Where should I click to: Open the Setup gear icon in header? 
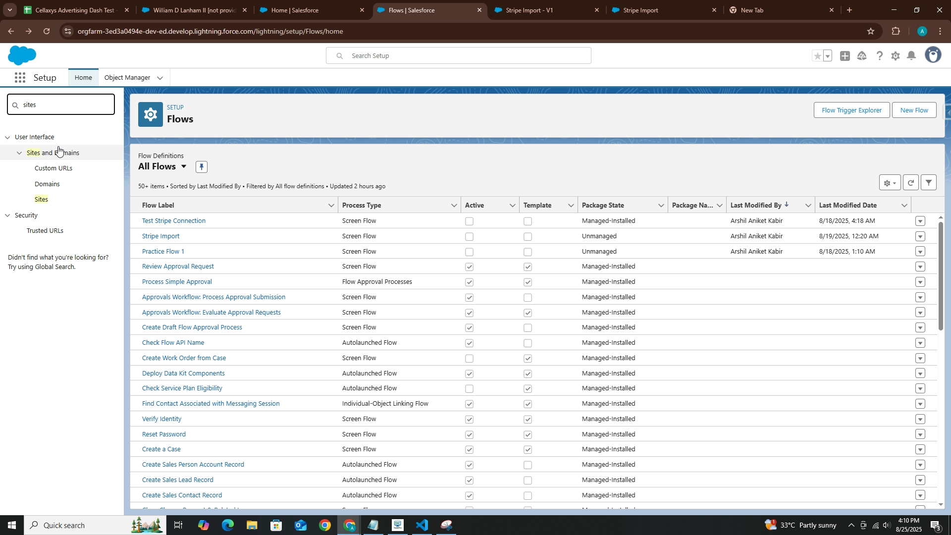click(895, 56)
